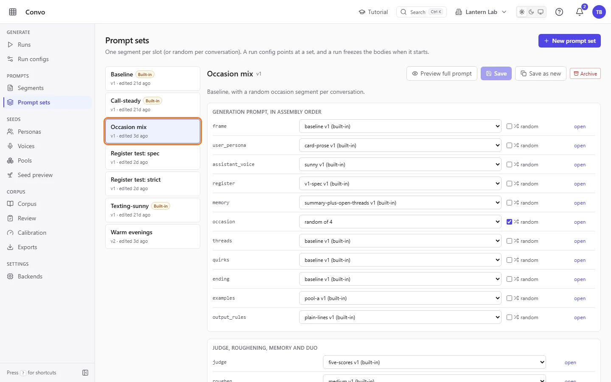Enable random for frame slot
Image resolution: width=611 pixels, height=382 pixels.
(509, 126)
